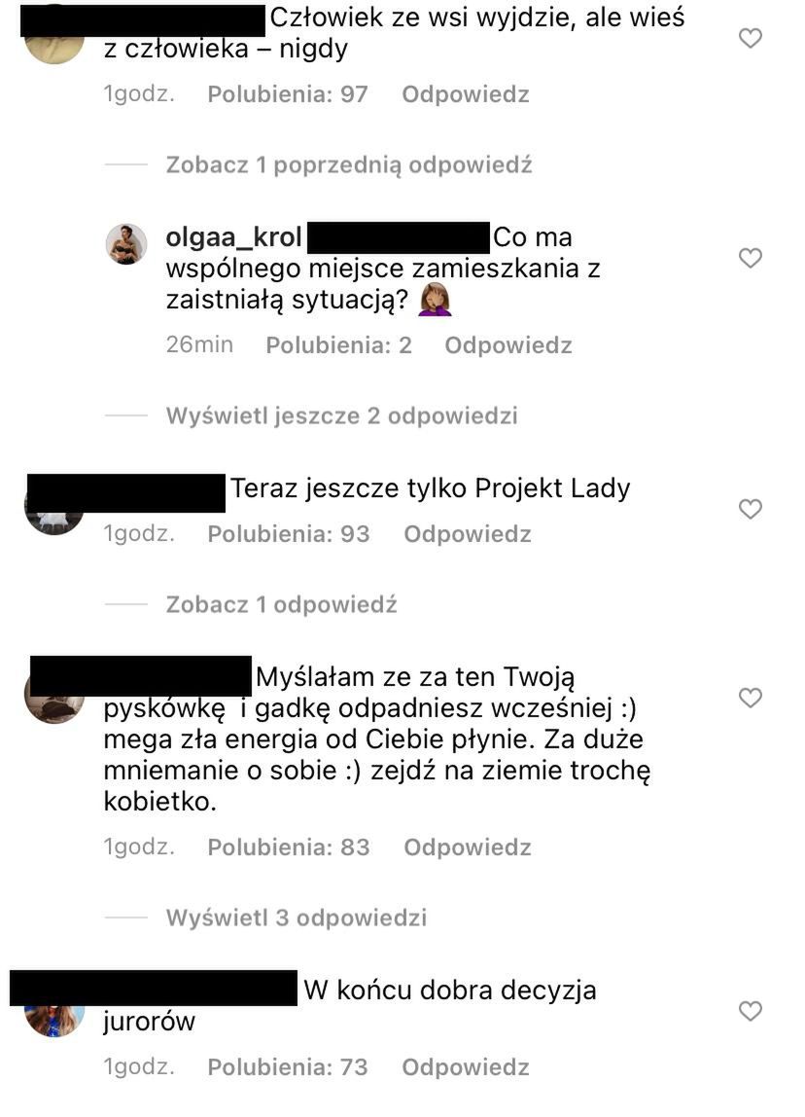Image resolution: width=805 pixels, height=1117 pixels.
Task: Reply to the comment with 97 likes
Action: 466,94
